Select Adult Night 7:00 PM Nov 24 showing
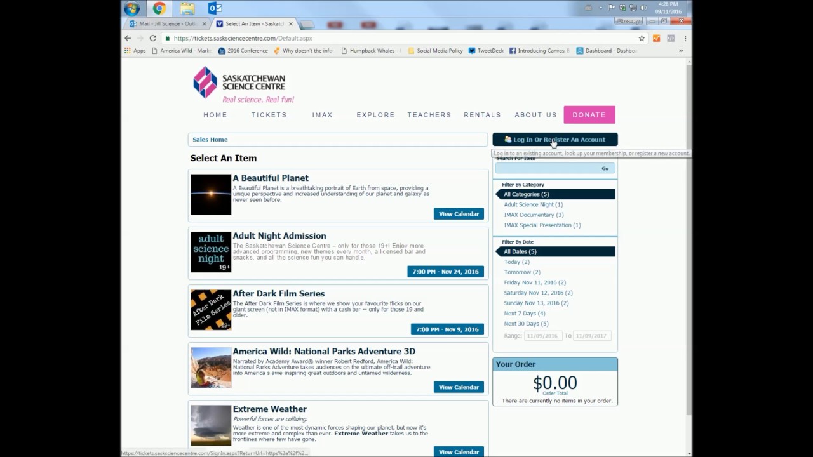This screenshot has height=457, width=813. tap(446, 272)
